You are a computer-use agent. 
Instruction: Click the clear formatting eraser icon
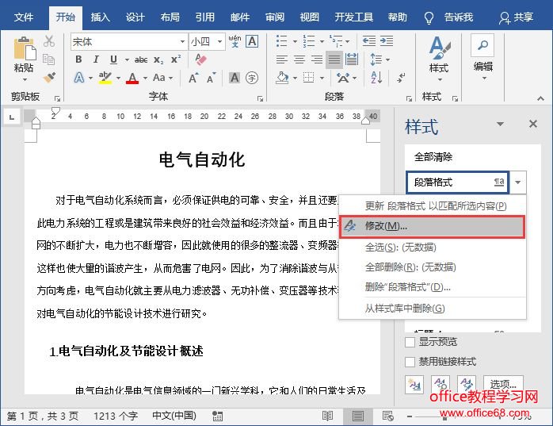[200, 59]
